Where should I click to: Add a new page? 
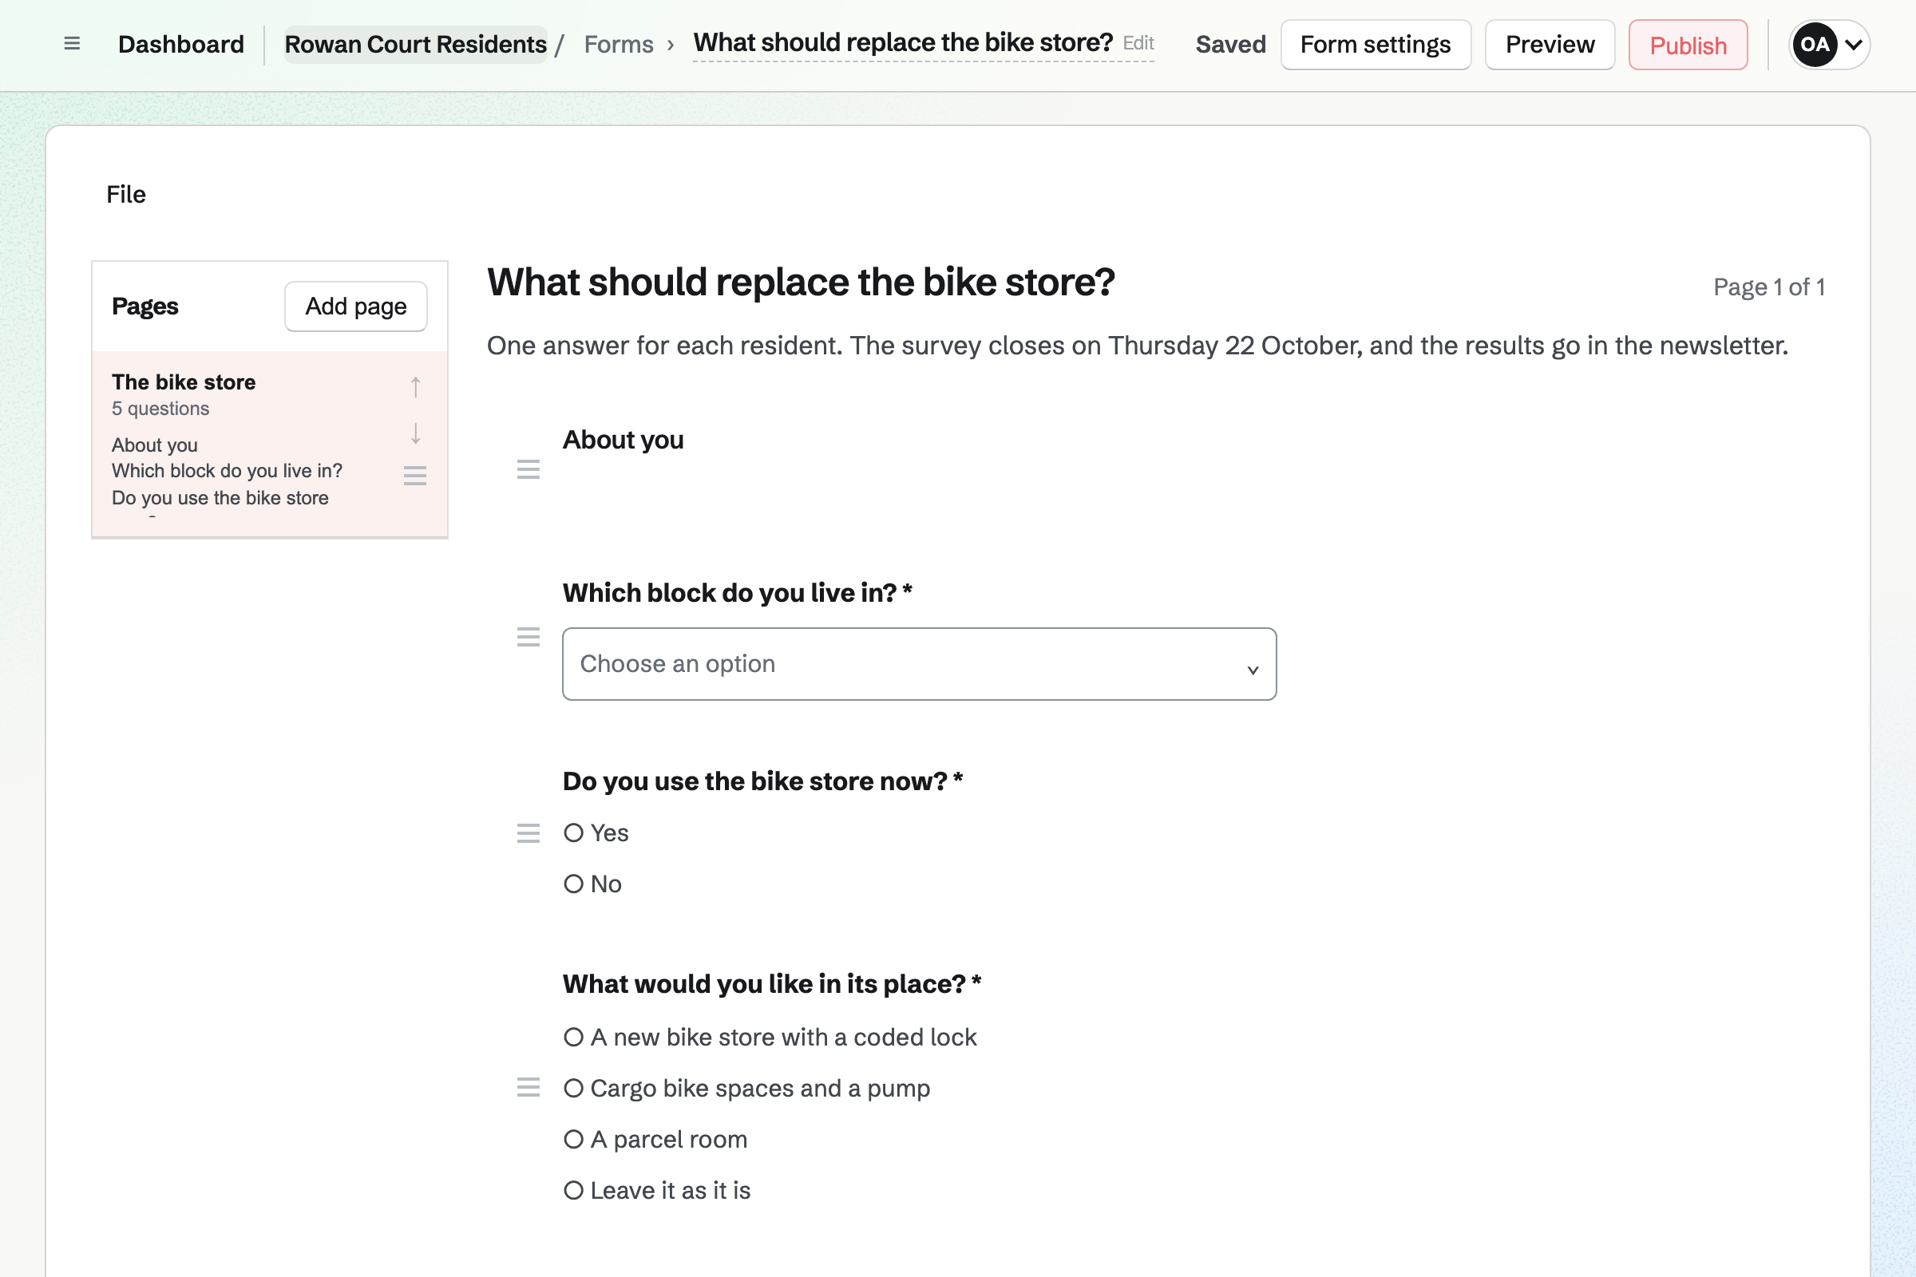click(x=356, y=306)
